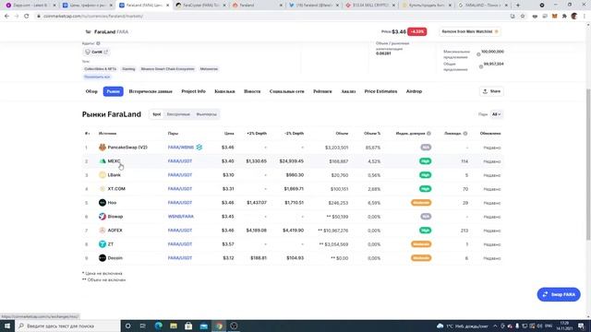Click the info icon next to max supply
This screenshot has height=332, width=591.
tap(478, 54)
